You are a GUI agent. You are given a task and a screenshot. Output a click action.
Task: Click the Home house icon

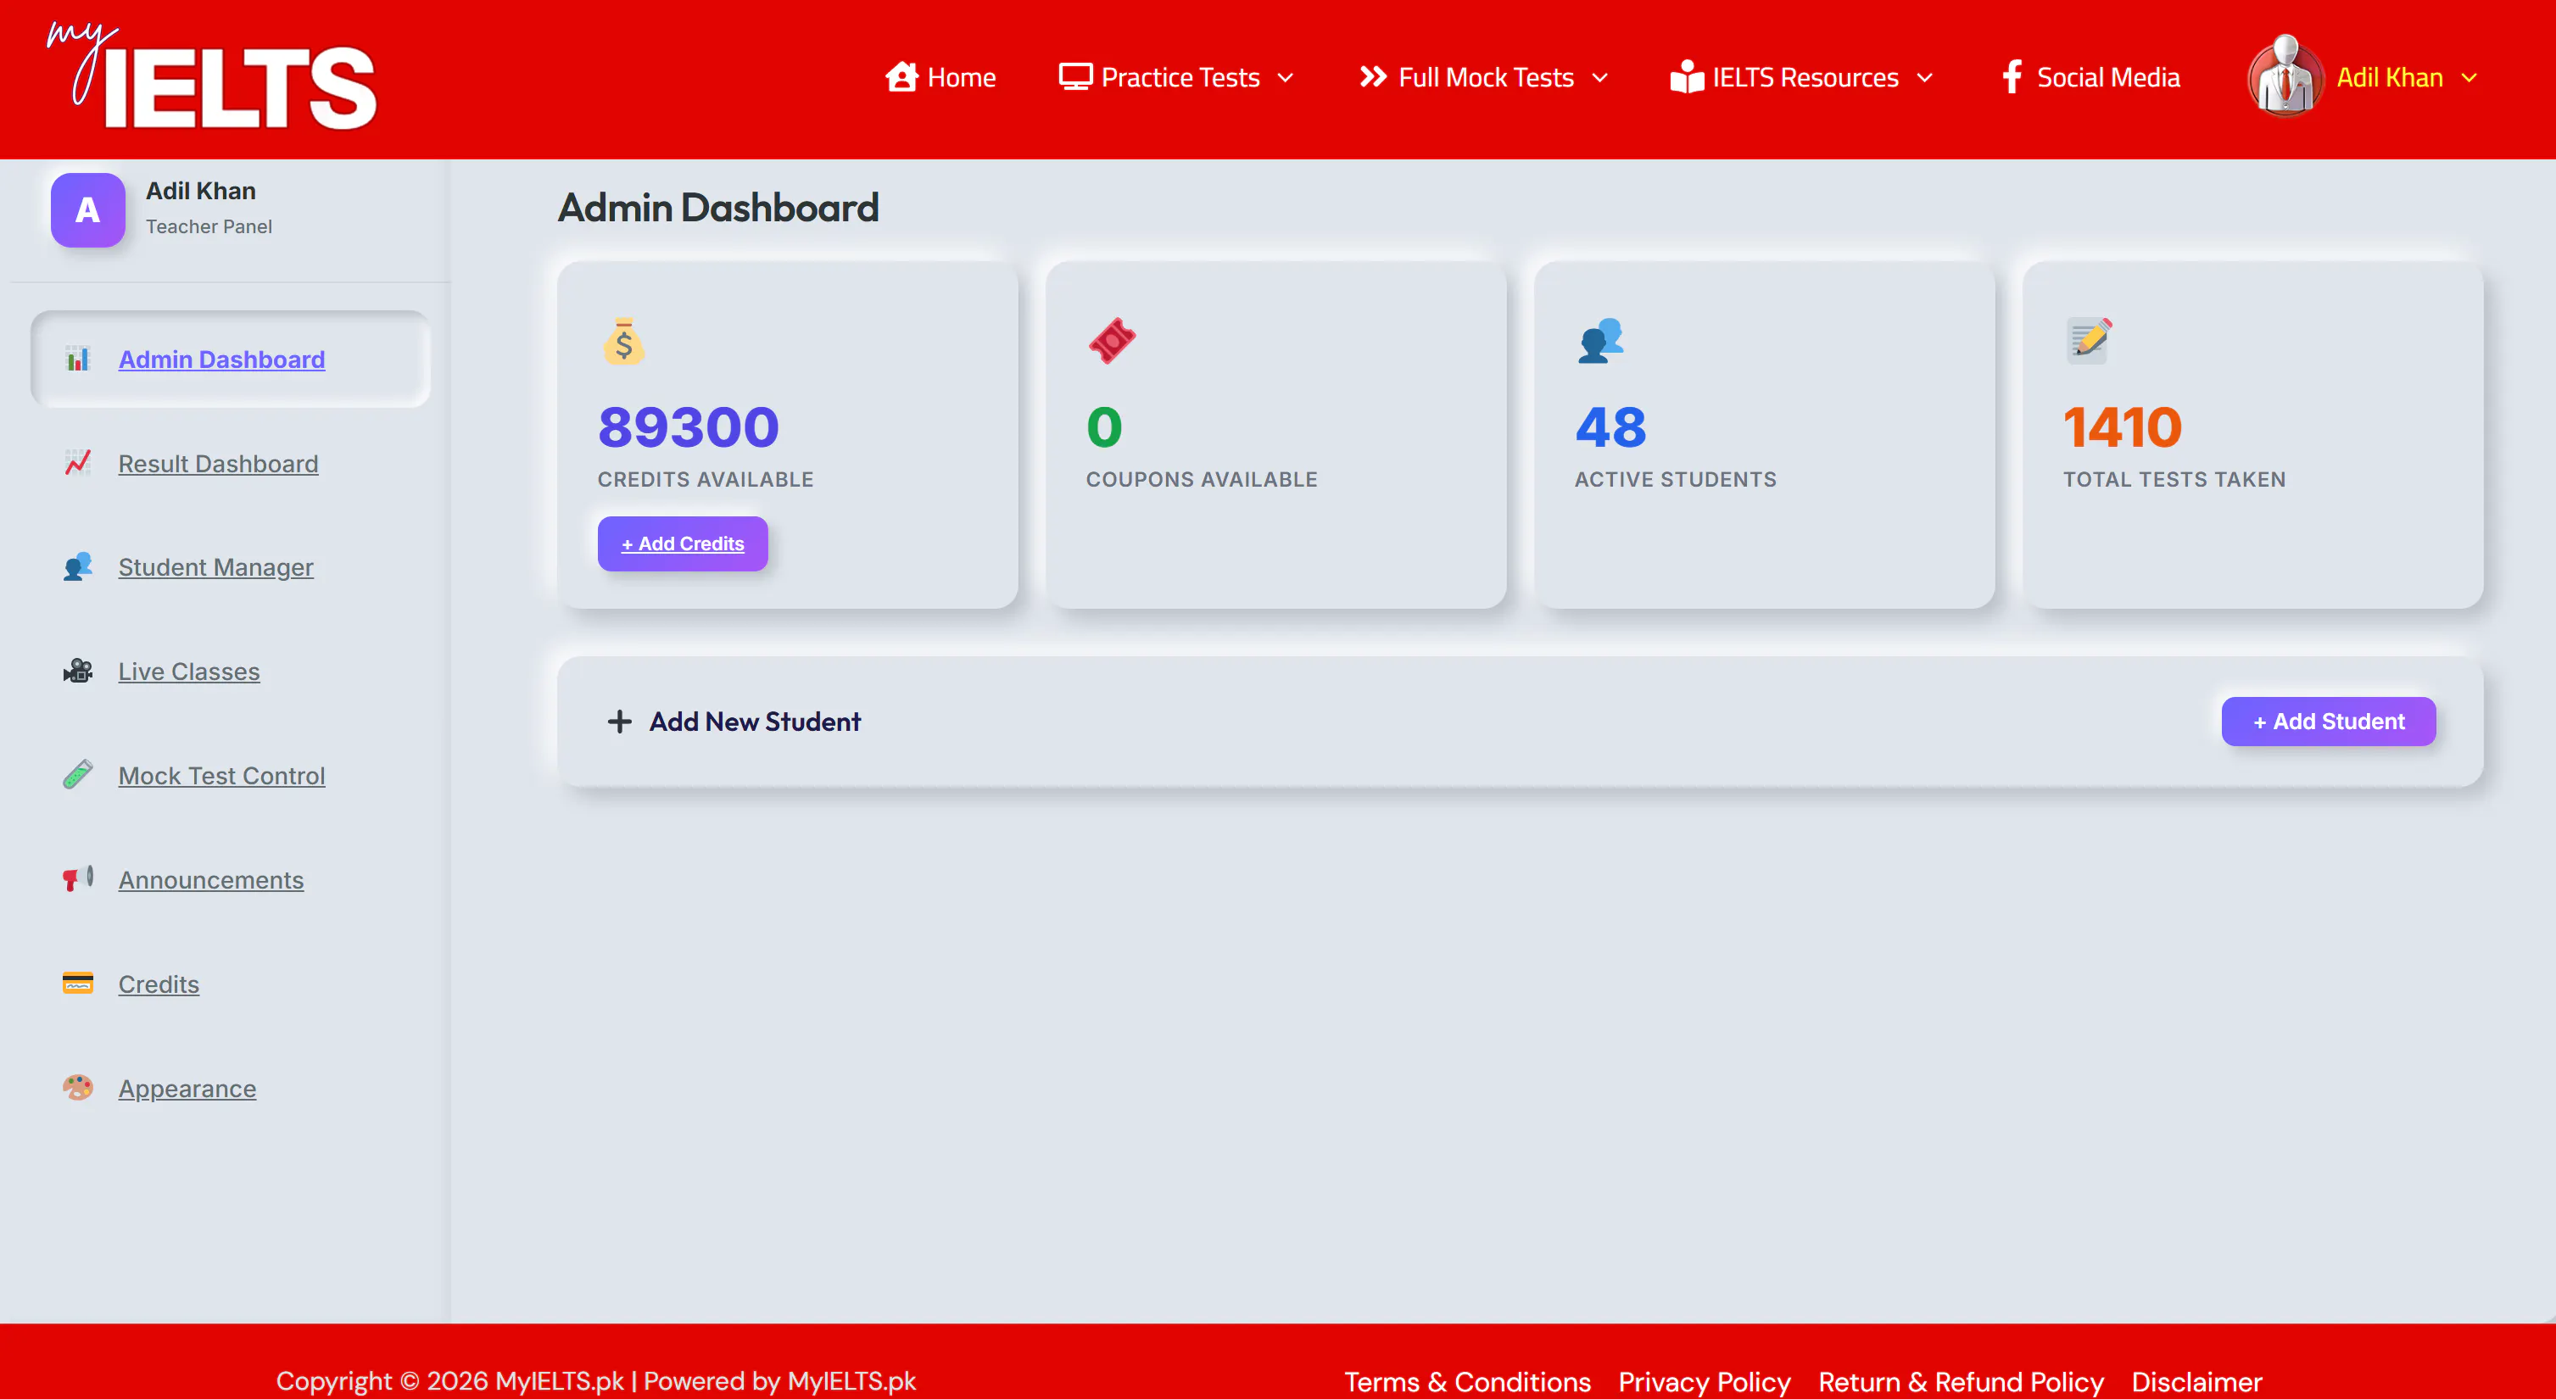coord(901,76)
